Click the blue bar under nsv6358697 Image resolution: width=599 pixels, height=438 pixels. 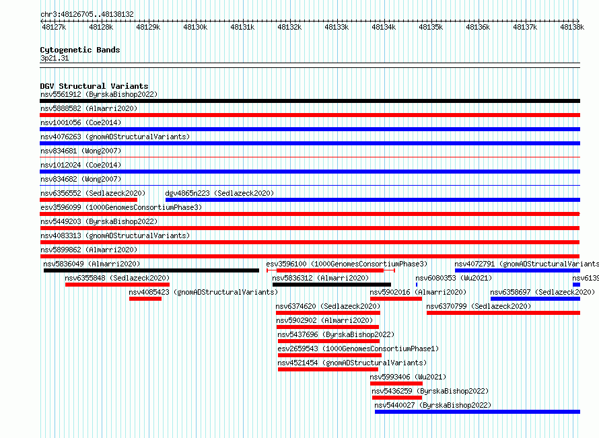[x=535, y=299]
